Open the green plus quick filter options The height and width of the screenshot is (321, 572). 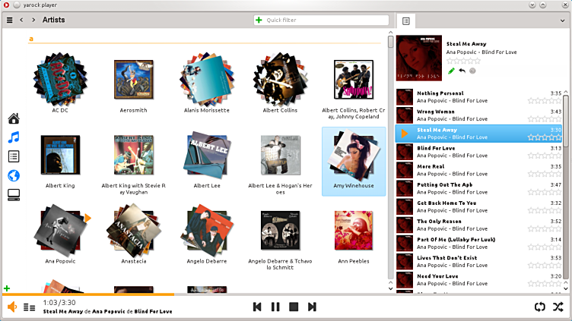tap(259, 20)
